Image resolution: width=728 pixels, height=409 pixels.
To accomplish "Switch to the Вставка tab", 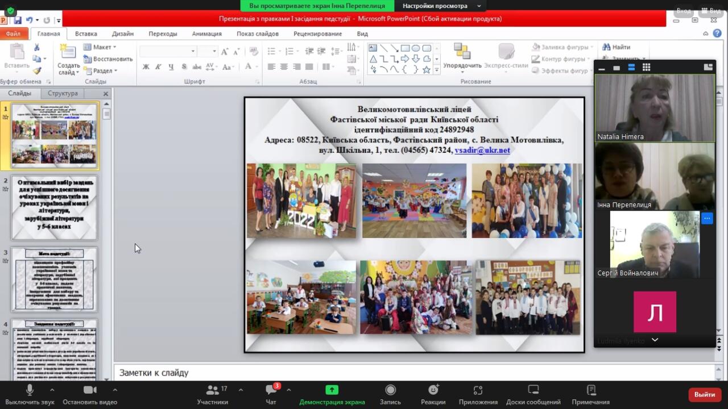I will coord(86,34).
